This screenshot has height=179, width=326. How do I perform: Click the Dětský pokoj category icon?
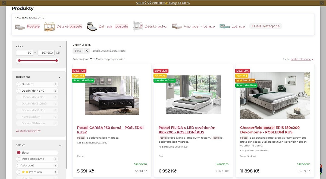point(138,27)
